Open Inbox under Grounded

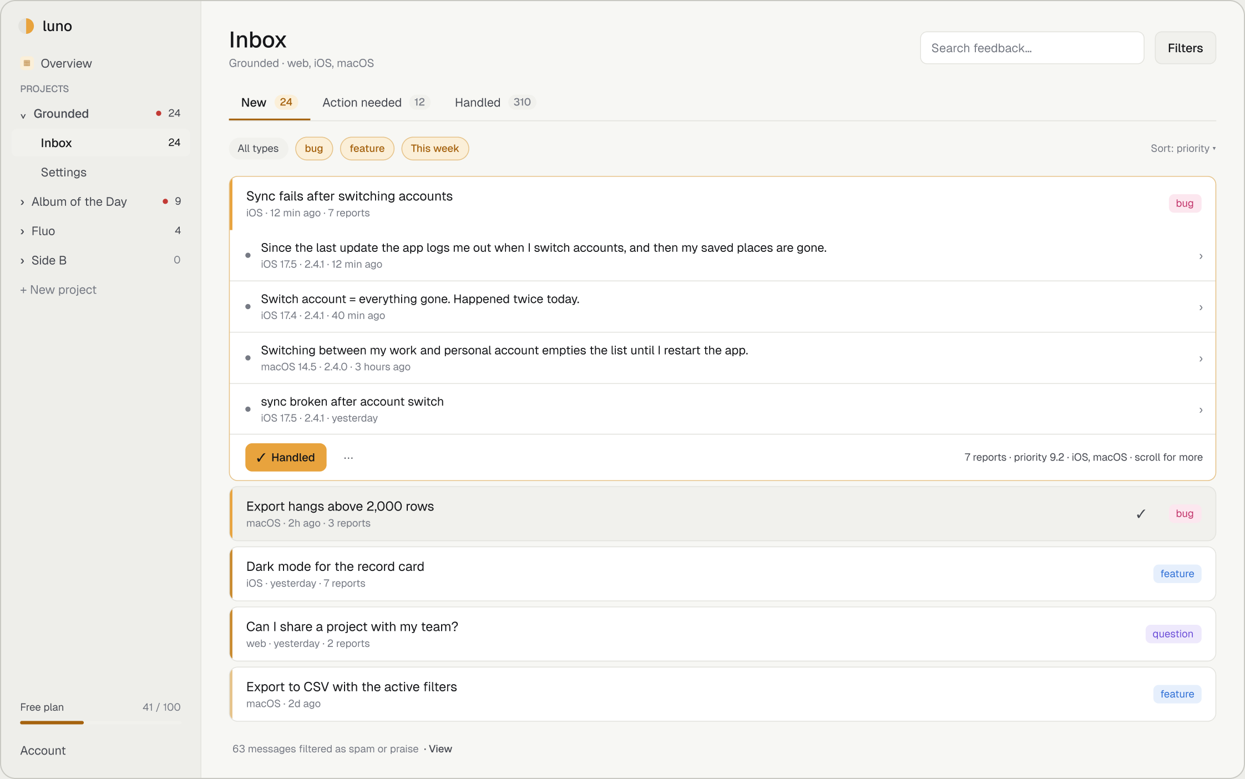[100, 143]
